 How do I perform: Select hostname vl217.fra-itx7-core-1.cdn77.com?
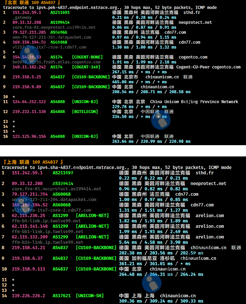[50, 47]
